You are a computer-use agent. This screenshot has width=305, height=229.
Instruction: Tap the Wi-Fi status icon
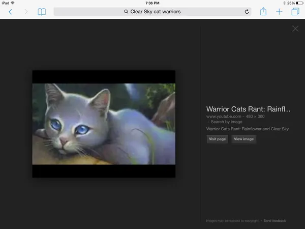click(13, 3)
